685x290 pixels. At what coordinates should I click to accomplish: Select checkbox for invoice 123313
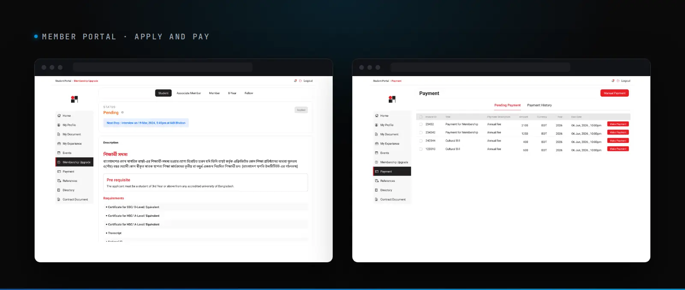[x=421, y=149]
